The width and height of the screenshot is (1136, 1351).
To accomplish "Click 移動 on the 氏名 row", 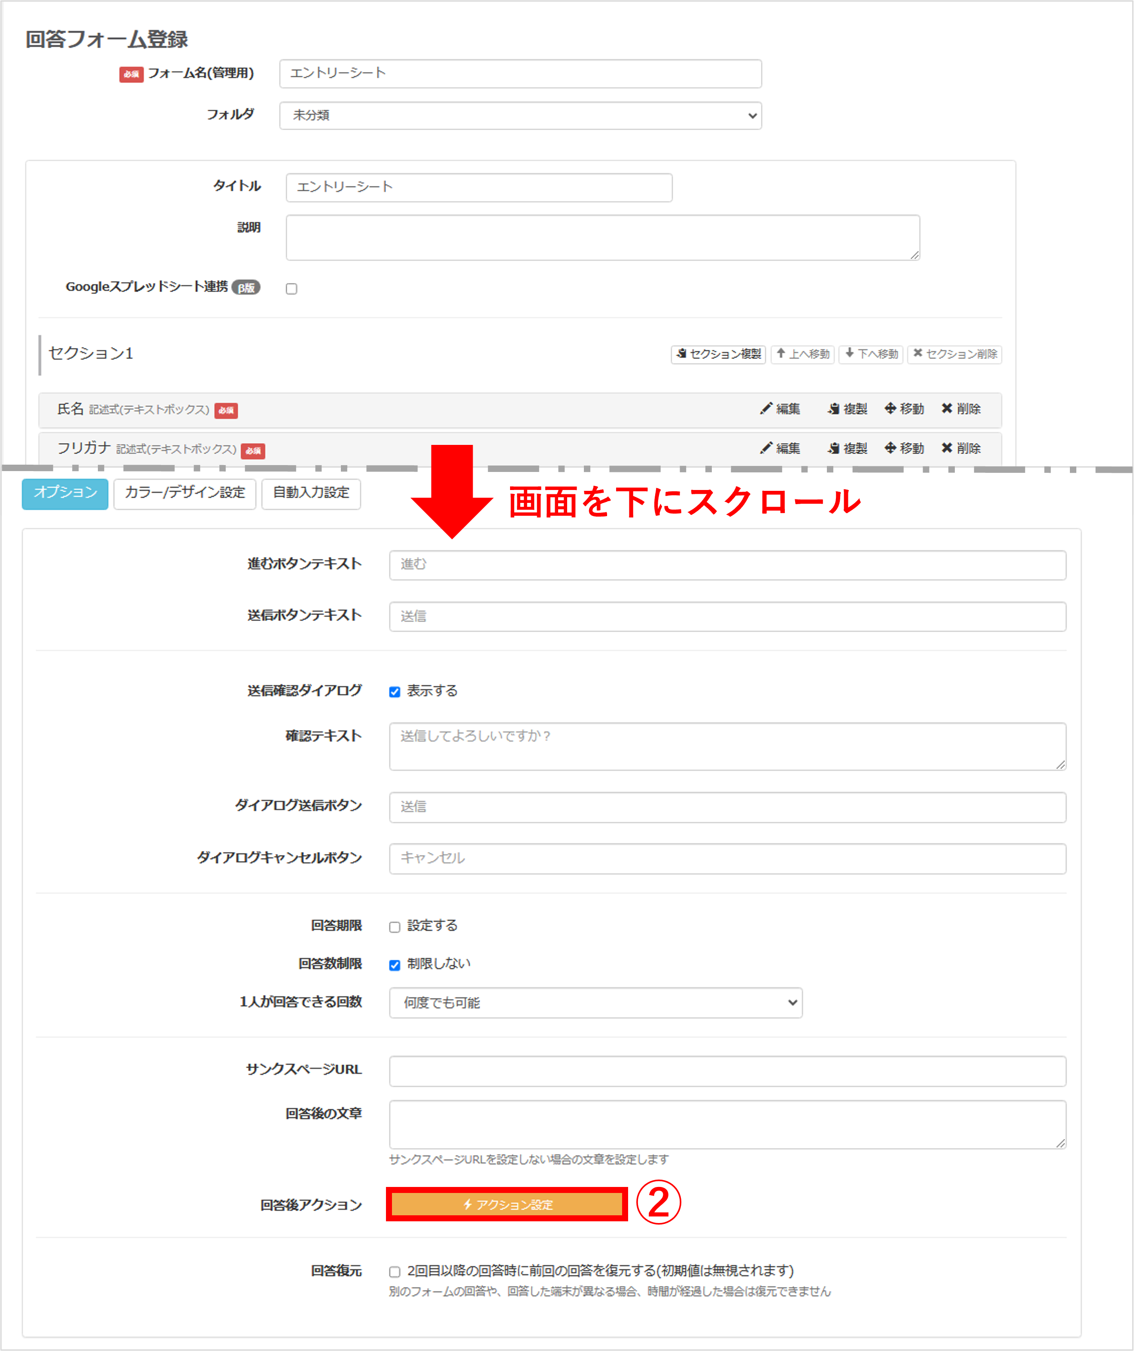I will [x=904, y=409].
